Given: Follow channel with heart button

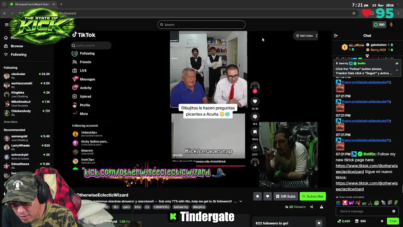Looking at the screenshot, I should click(x=268, y=196).
